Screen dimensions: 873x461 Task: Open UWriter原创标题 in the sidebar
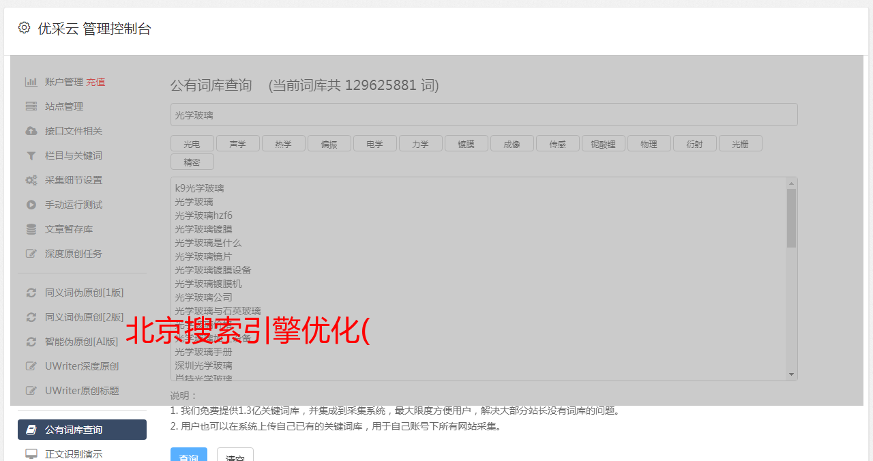tap(82, 391)
